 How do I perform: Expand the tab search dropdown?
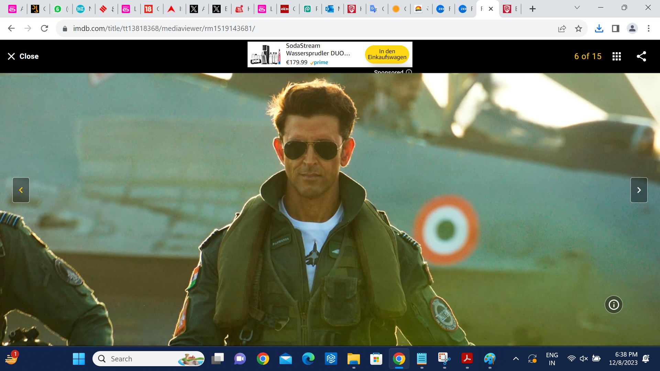point(577,8)
